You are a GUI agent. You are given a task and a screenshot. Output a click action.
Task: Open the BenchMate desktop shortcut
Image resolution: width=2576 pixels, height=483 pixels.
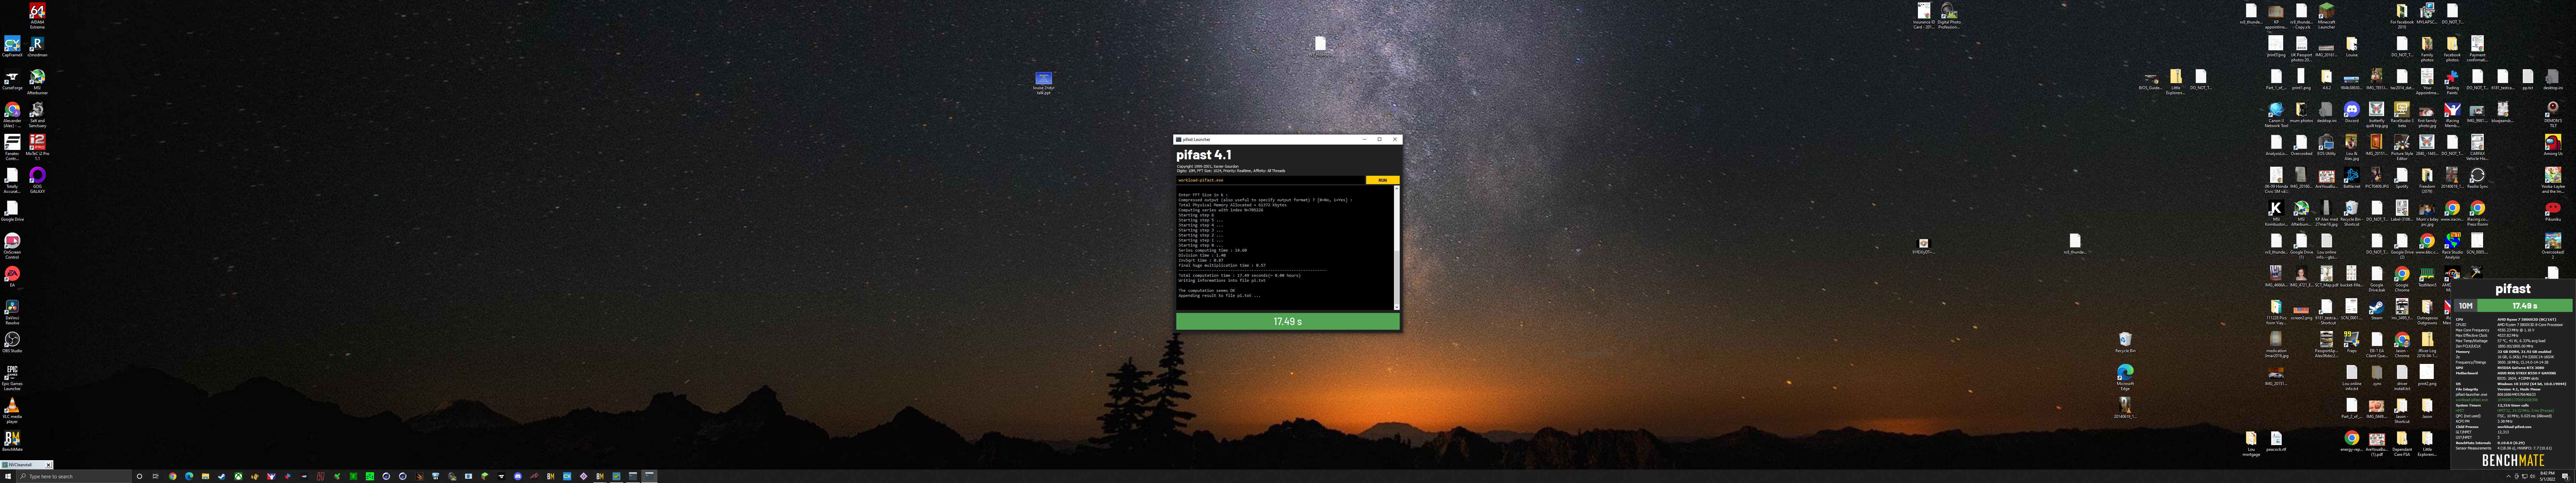pos(12,441)
